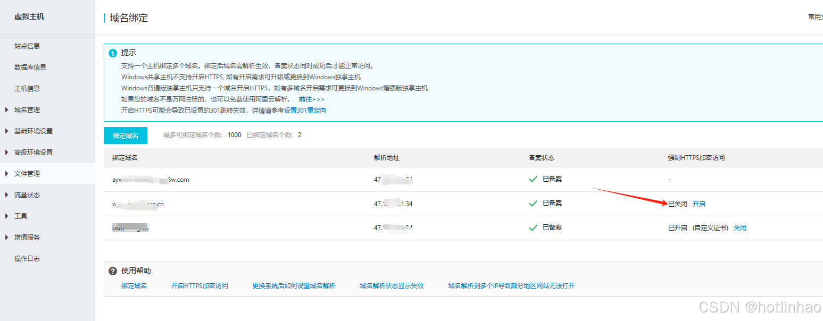
Task: Click the question mark icon next to 使用帮助
Action: point(112,271)
